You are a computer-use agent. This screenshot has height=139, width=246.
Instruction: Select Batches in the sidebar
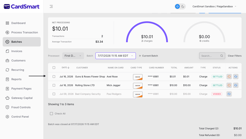coord(22,42)
